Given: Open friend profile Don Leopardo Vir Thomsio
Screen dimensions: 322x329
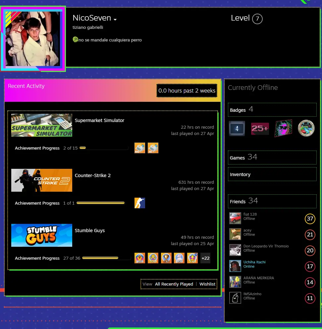Looking at the screenshot, I should point(266,246).
